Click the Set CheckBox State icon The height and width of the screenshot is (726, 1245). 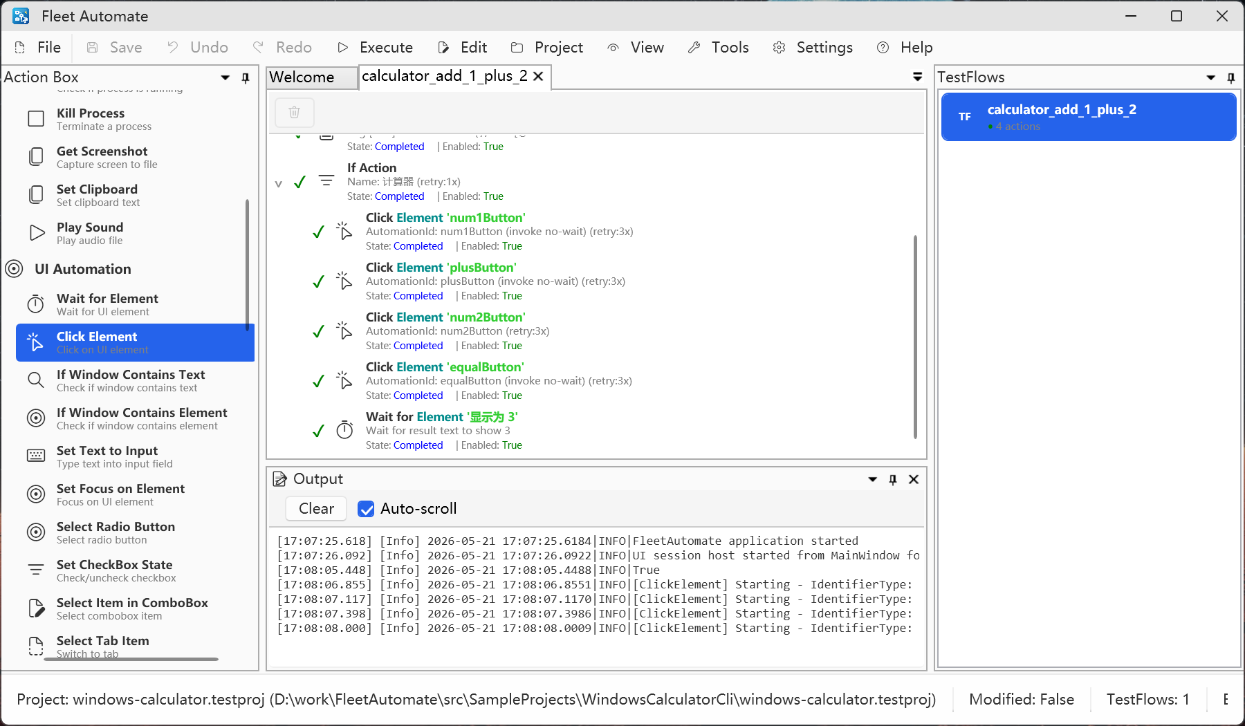coord(36,570)
